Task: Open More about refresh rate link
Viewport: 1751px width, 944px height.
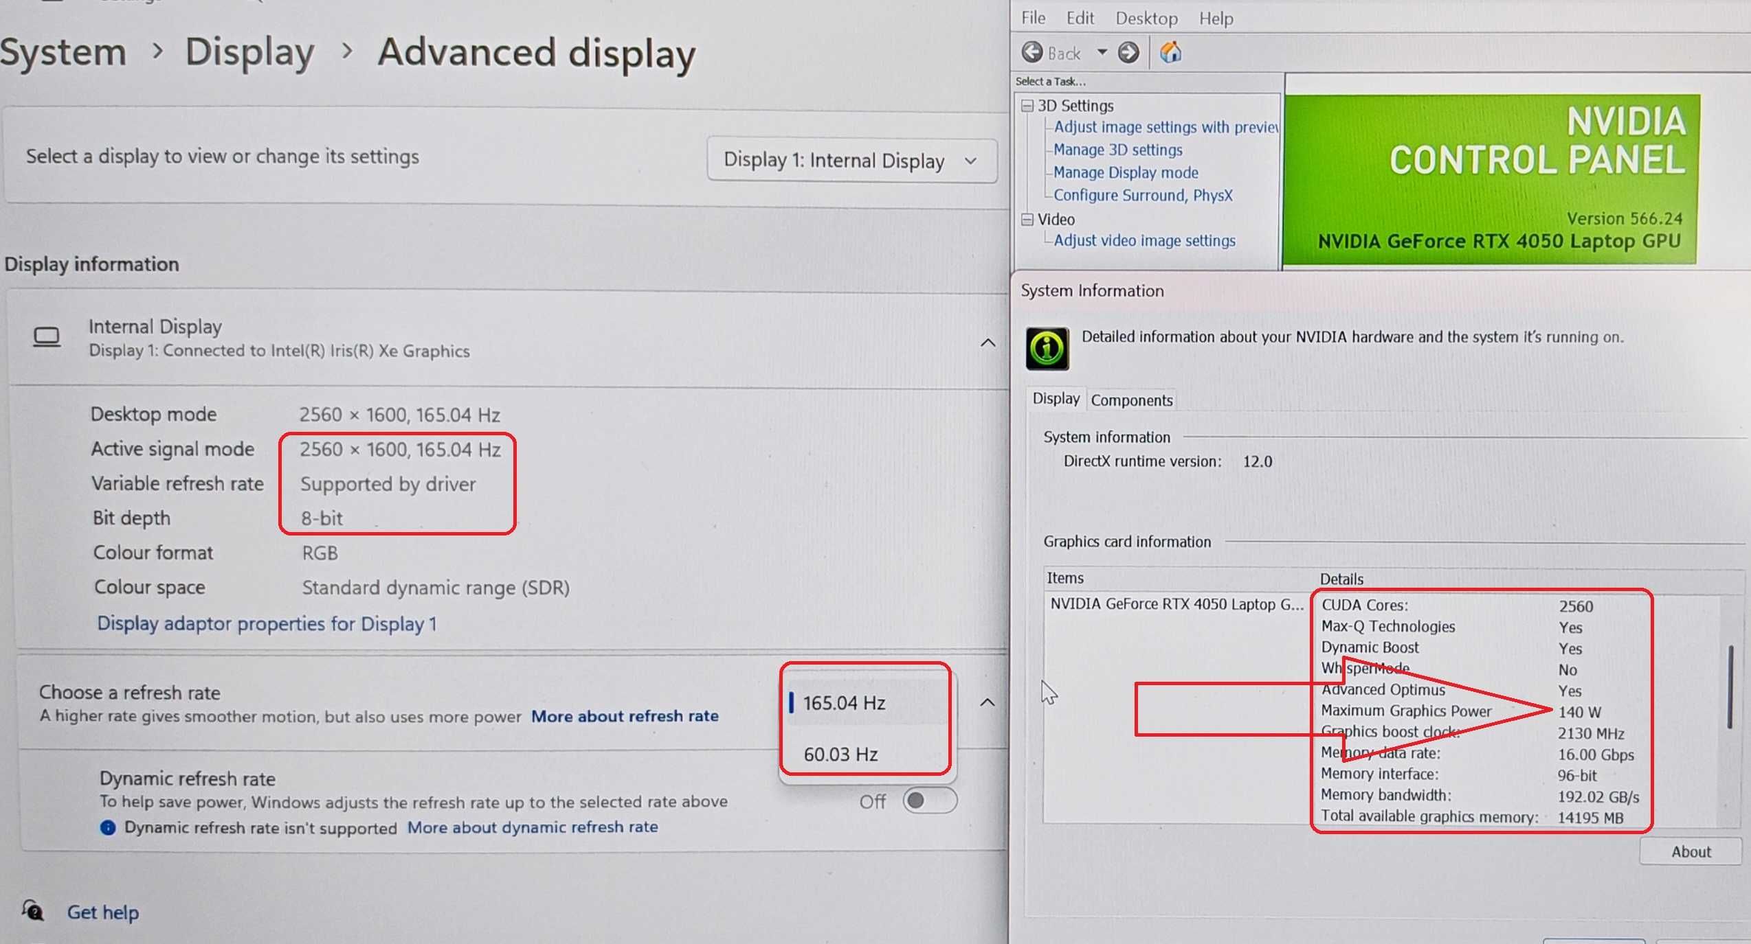Action: point(625,716)
